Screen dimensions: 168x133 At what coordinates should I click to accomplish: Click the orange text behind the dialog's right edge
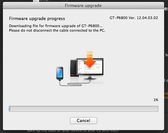tap(166, 95)
